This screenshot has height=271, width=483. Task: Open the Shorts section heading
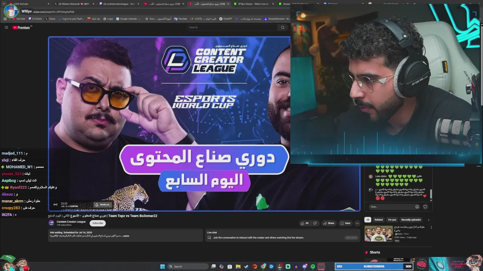click(x=375, y=253)
